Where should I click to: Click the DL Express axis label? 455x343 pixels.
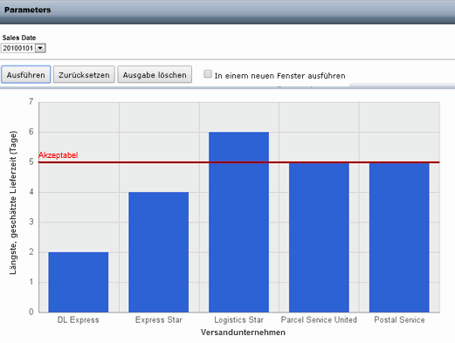(79, 319)
